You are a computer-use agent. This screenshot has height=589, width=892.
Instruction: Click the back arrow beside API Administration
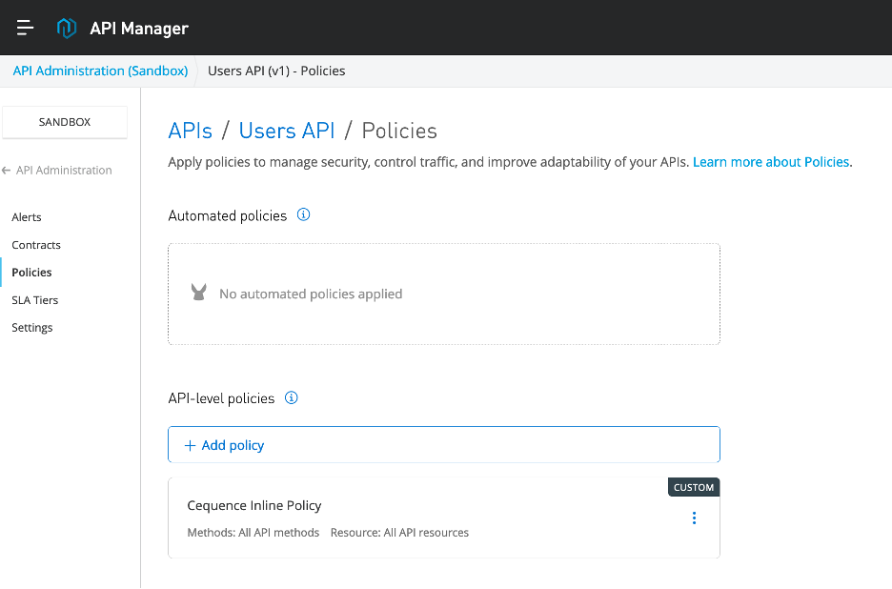7,171
